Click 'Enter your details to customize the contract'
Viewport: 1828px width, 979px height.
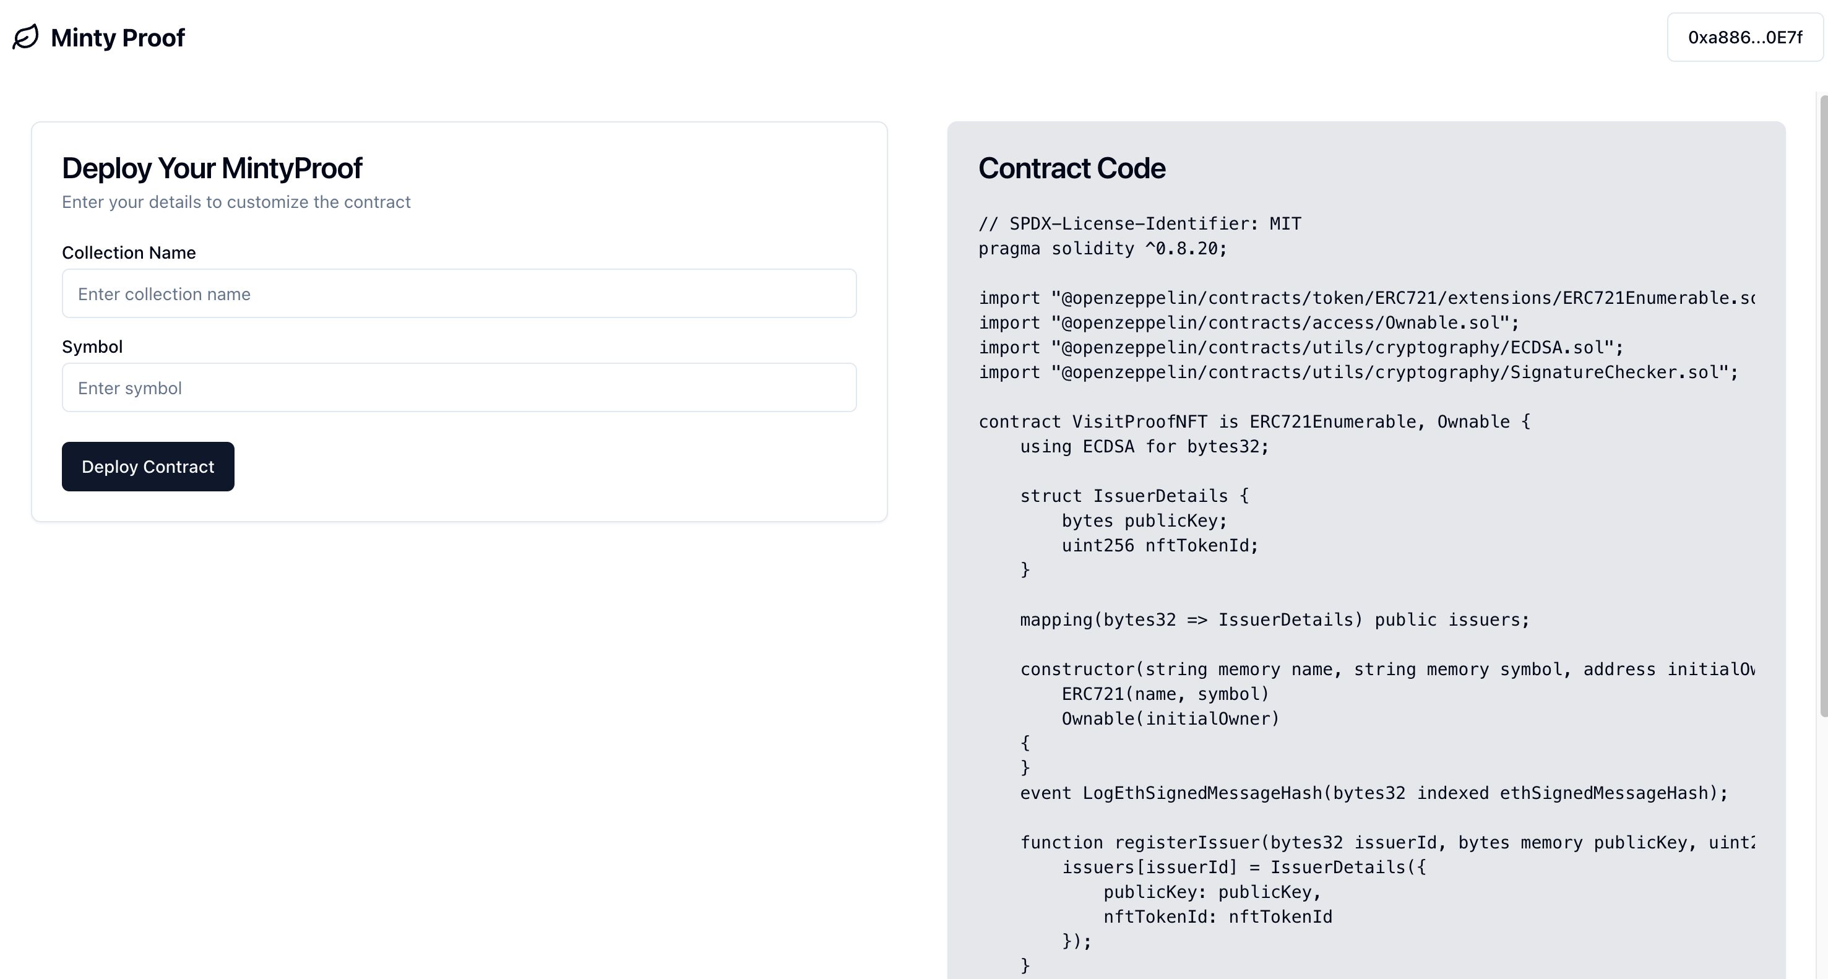(x=236, y=202)
